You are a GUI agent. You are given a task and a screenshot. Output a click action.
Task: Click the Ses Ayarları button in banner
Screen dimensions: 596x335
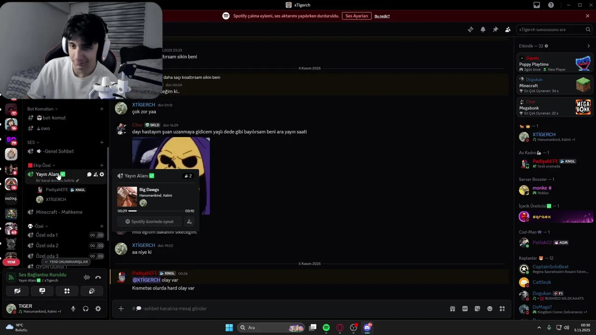(x=357, y=16)
